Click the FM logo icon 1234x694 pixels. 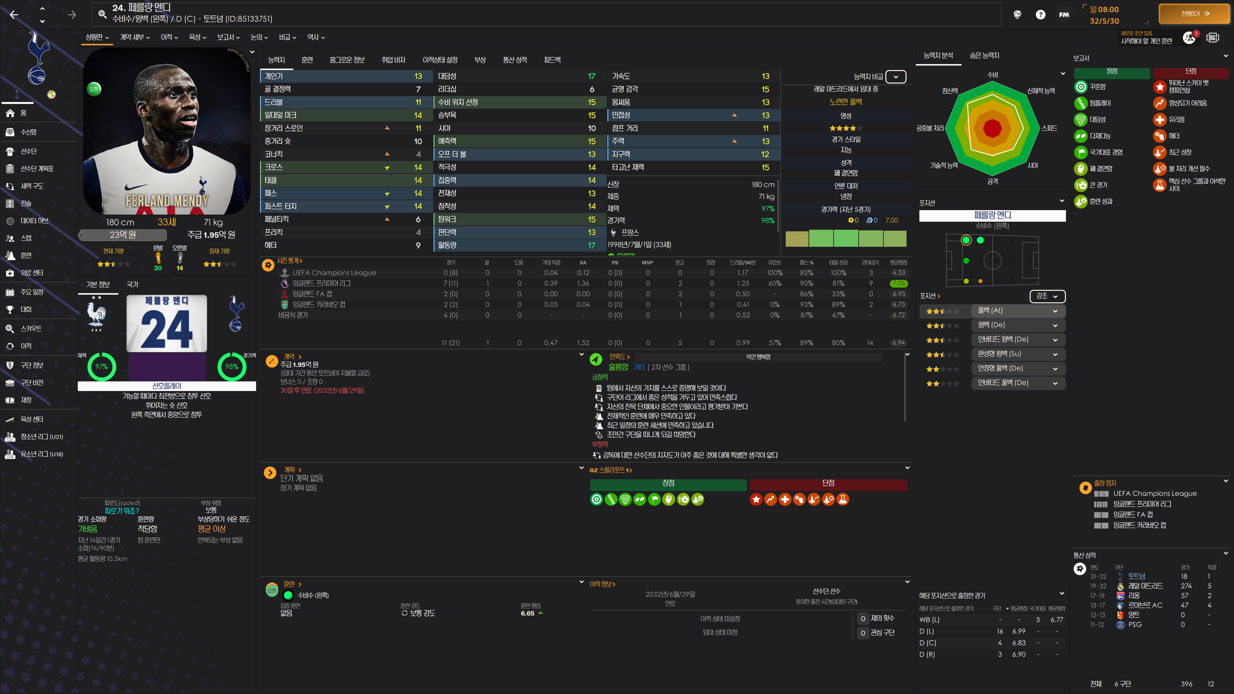click(x=1063, y=14)
